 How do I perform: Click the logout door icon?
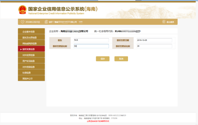pyautogui.click(x=163, y=22)
